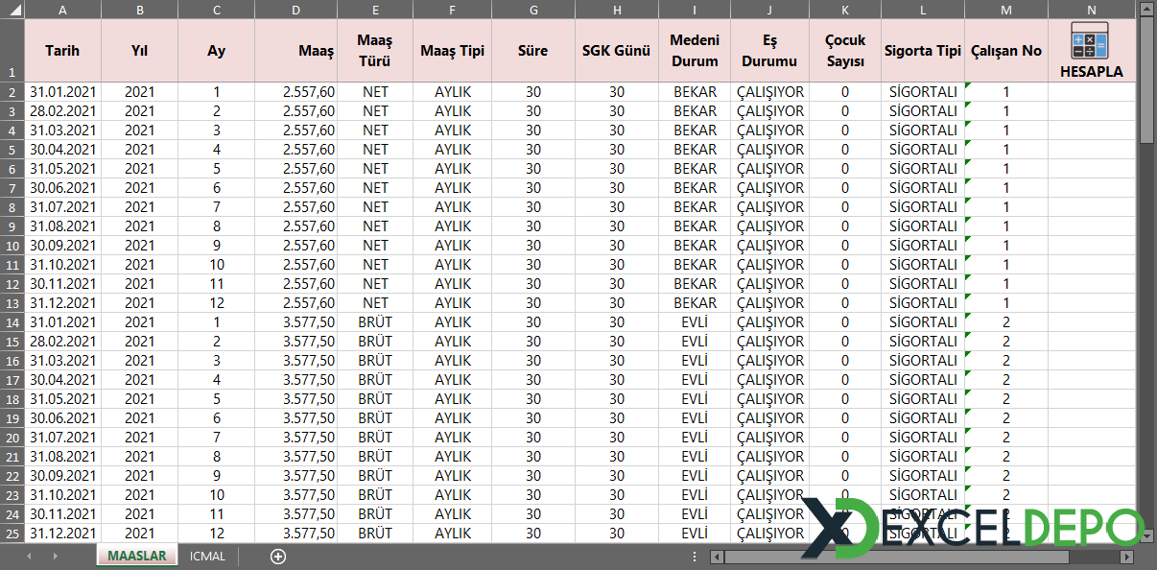Click month value 12 in row 13

(x=216, y=303)
